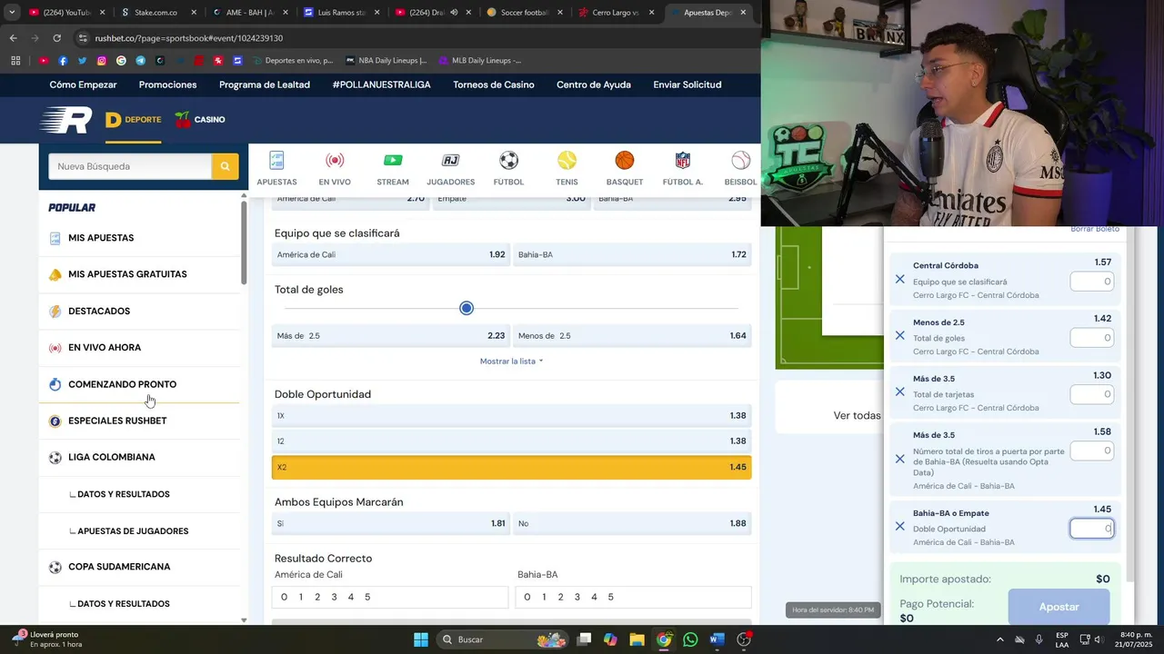Open Deporte section tab
This screenshot has height=654, width=1164.
click(134, 120)
